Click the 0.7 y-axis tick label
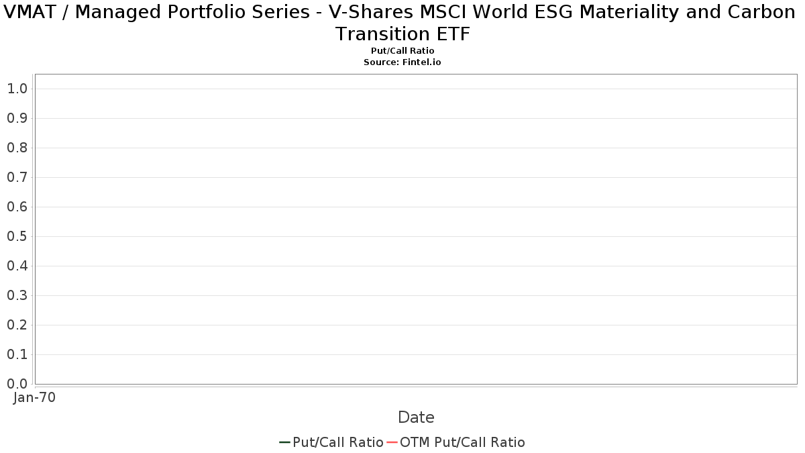 point(17,177)
